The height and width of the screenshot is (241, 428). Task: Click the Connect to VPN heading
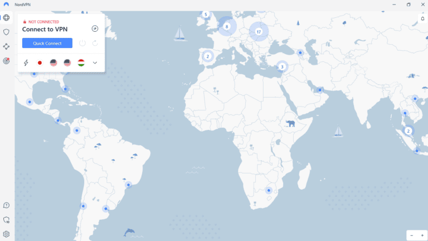point(45,29)
